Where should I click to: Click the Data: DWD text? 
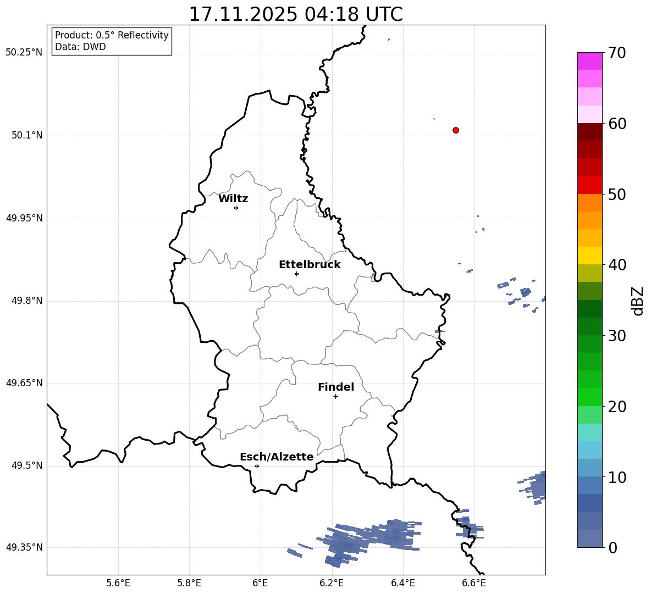pos(80,47)
